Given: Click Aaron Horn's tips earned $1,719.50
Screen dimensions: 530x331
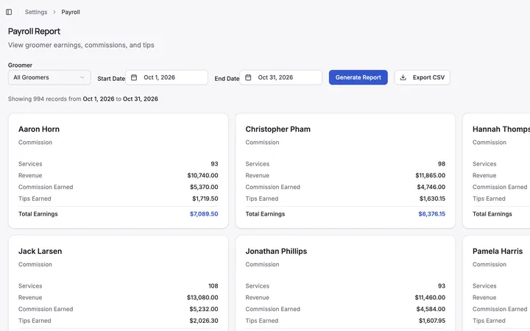Looking at the screenshot, I should [x=205, y=199].
